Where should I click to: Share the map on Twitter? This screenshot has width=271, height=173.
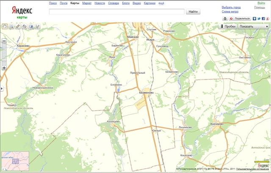coord(259,19)
